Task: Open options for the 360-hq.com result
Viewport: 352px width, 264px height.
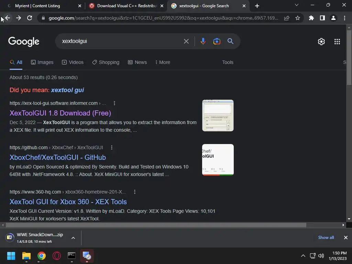Action: click(135, 192)
